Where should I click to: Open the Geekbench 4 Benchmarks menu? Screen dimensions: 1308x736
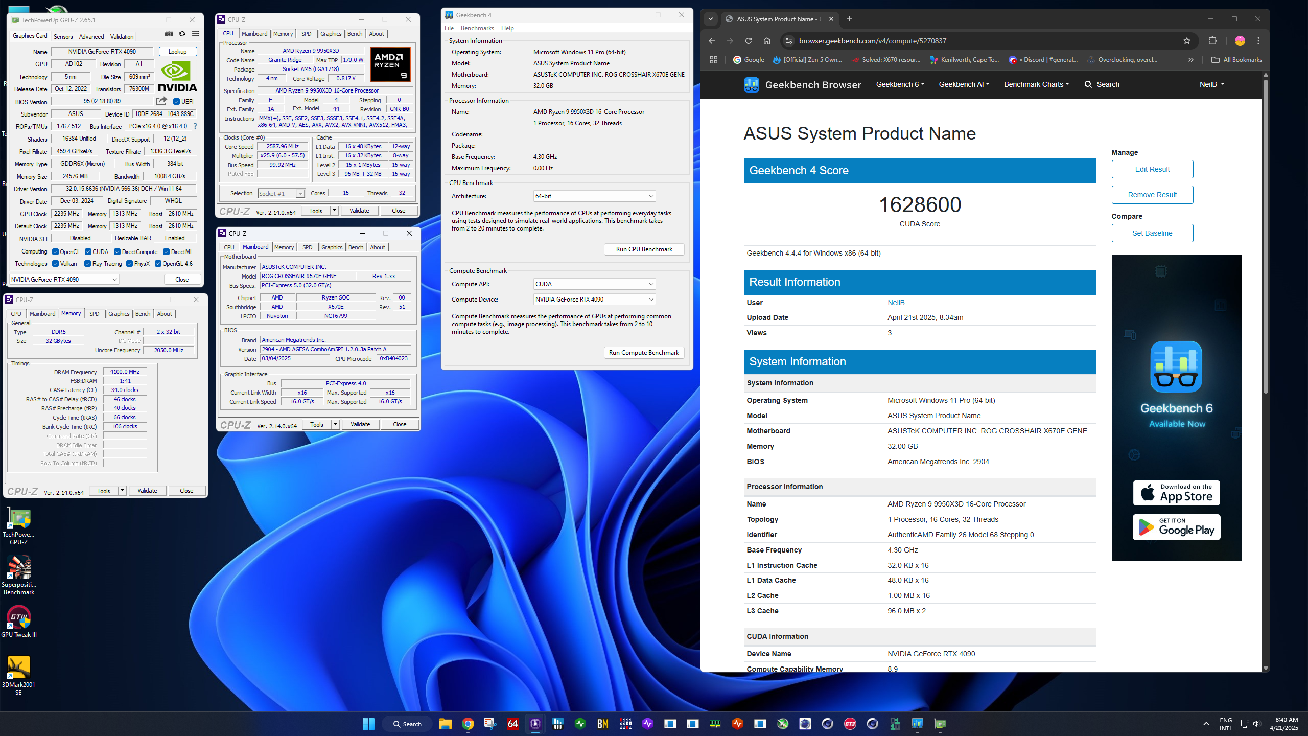[477, 28]
